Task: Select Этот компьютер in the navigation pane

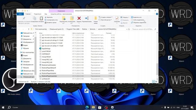Action: tap(27, 52)
